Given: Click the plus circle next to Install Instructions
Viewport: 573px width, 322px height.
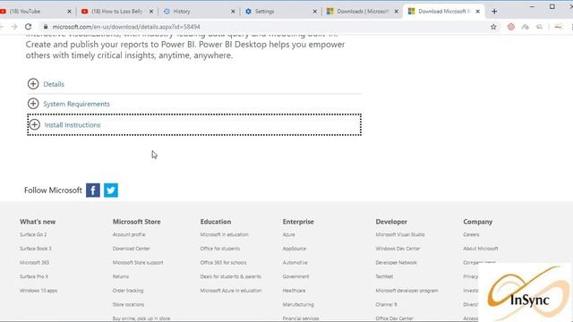Looking at the screenshot, I should point(34,124).
